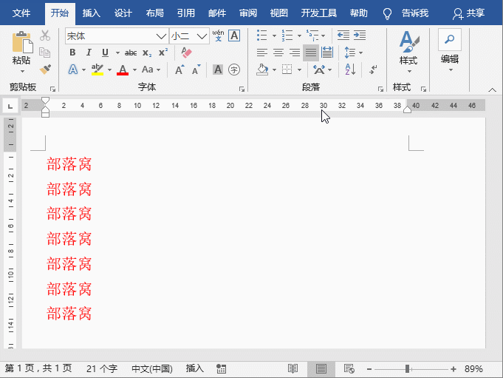The height and width of the screenshot is (378, 503).
Task: Open font dialog launcher in 字体 group
Action: pyautogui.click(x=242, y=89)
